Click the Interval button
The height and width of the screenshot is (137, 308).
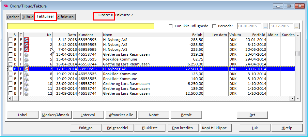coord(88,115)
